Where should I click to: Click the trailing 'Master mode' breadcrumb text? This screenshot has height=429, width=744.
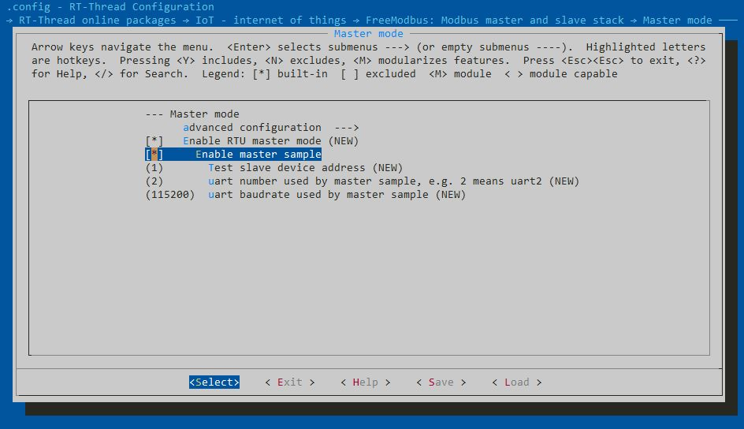[x=677, y=21]
